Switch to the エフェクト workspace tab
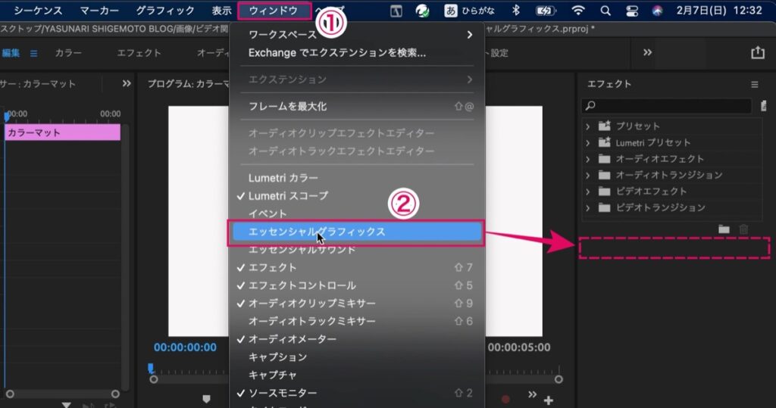Screen dimensions: 776x408 tap(139, 53)
